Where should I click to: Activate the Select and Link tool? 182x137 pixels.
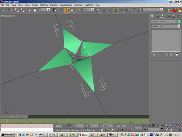point(17,10)
